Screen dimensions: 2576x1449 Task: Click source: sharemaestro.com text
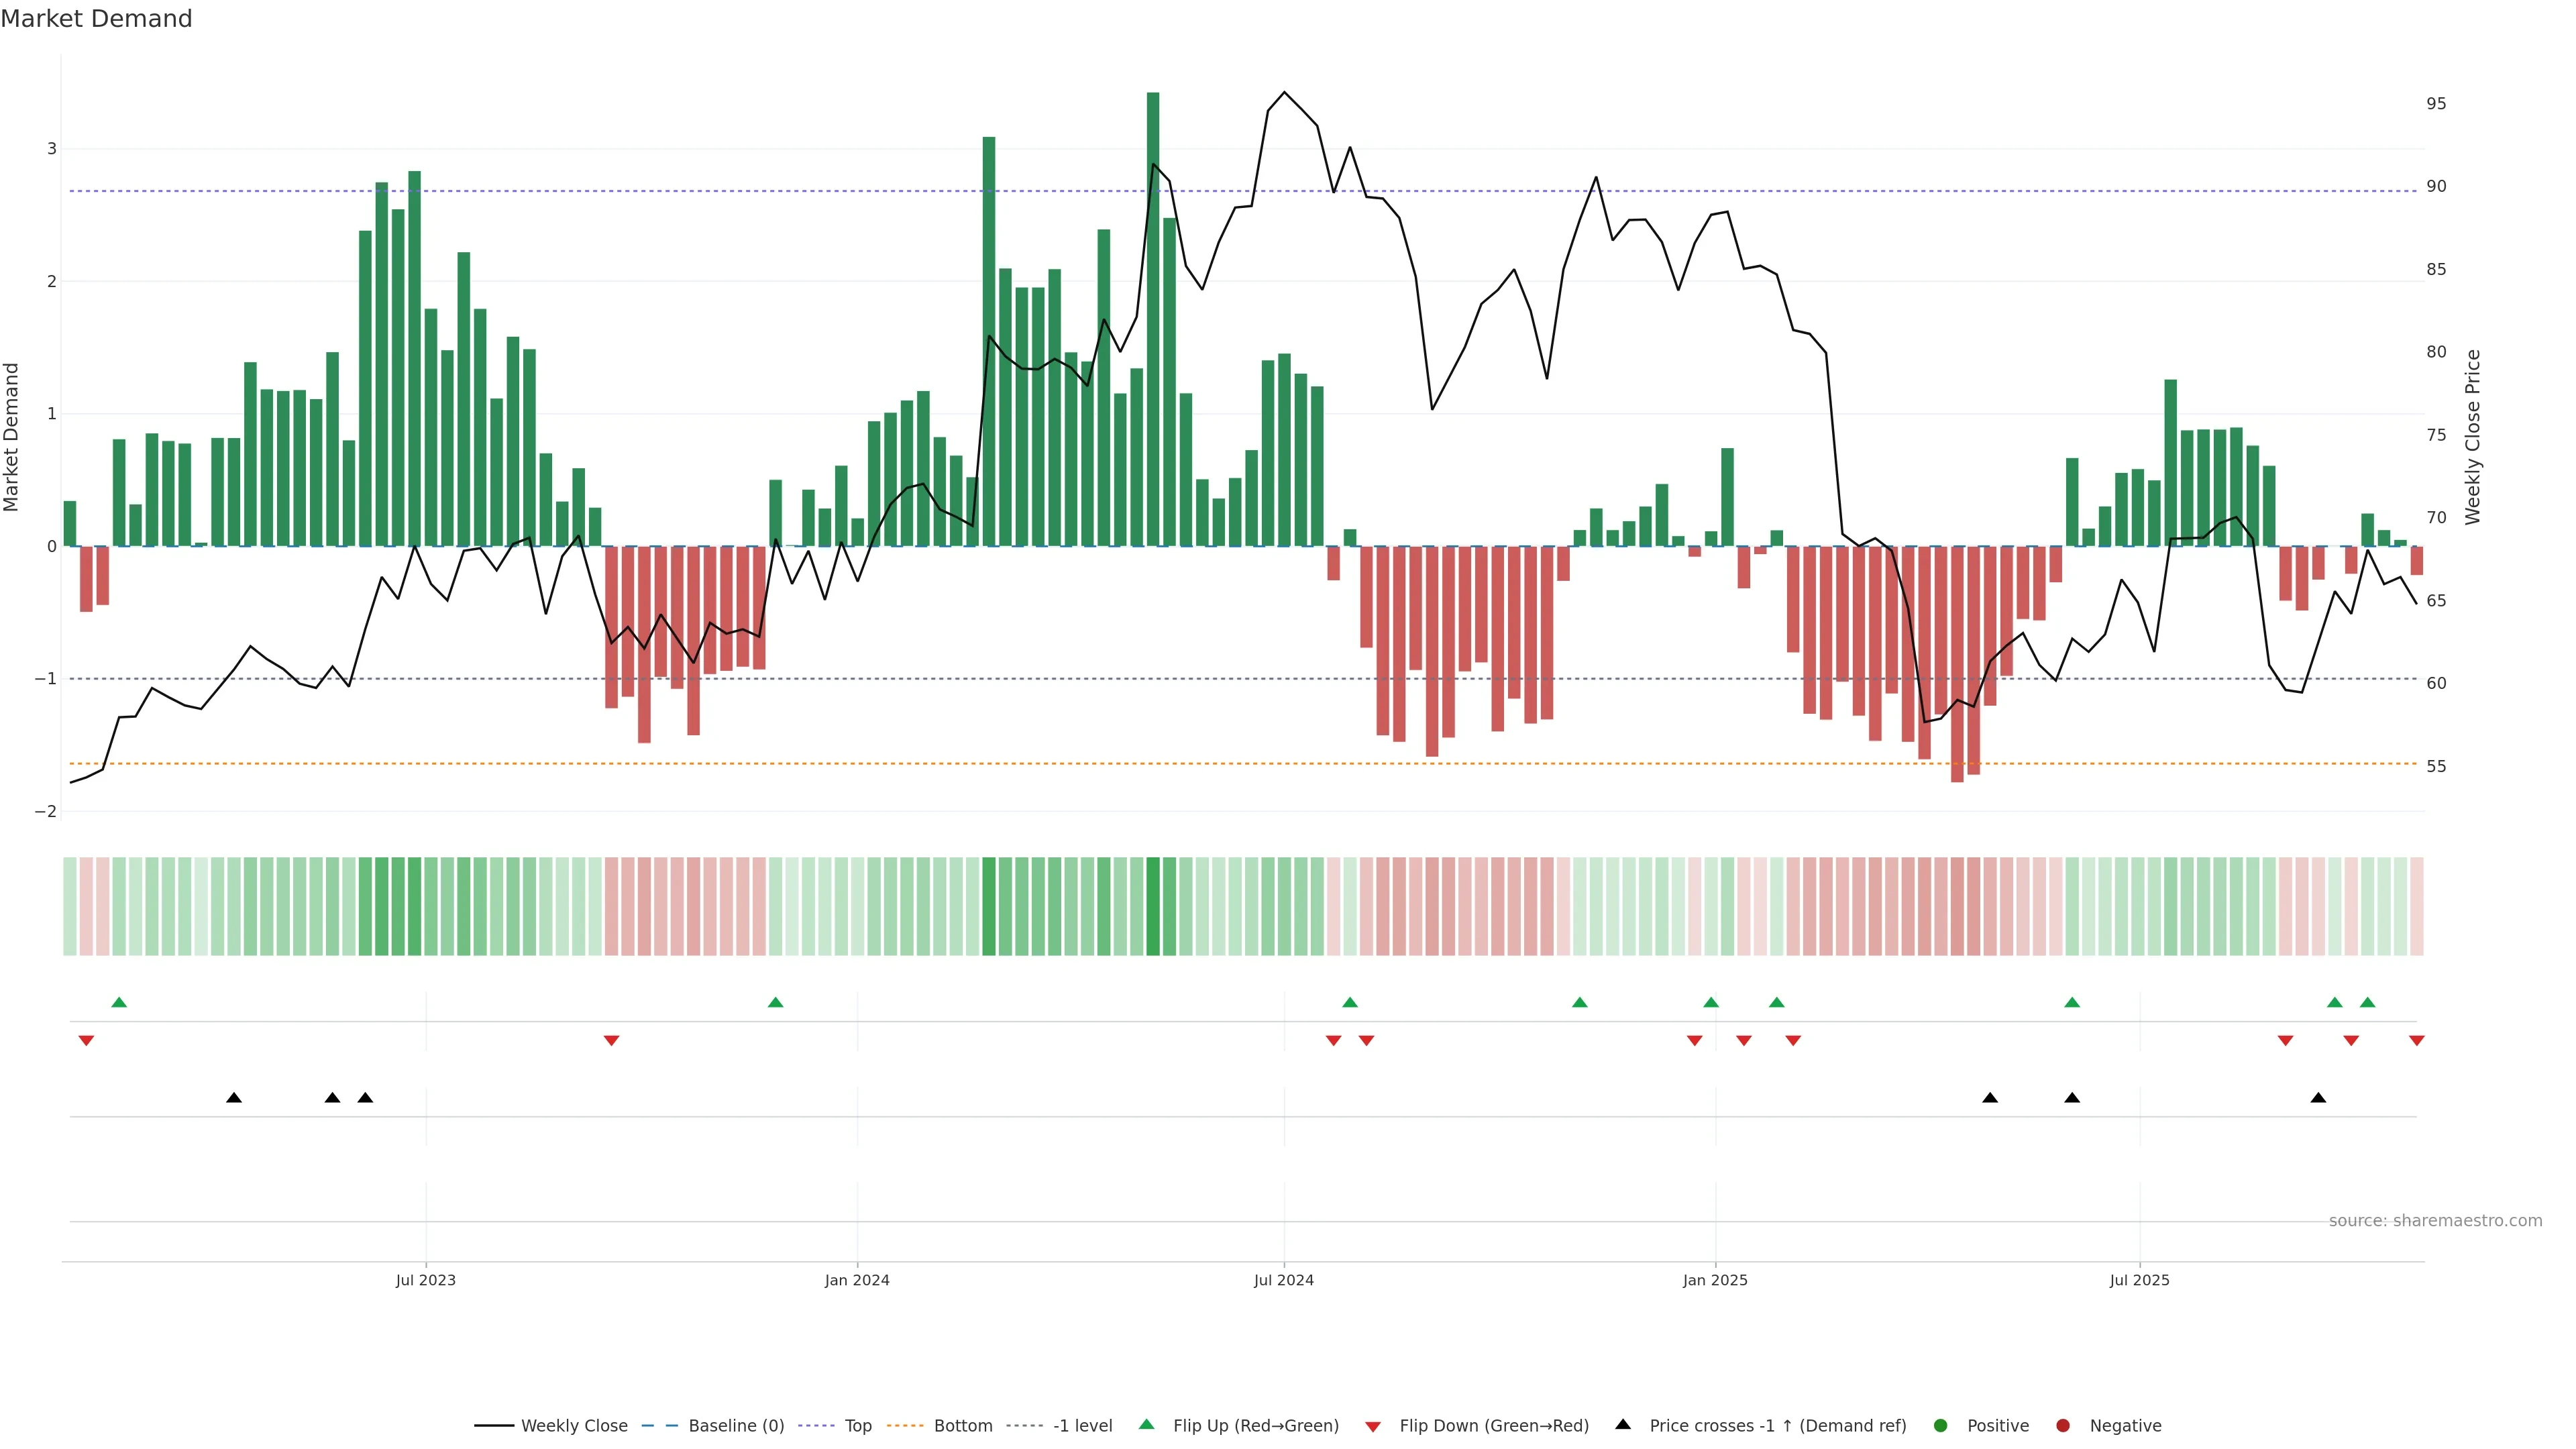pyautogui.click(x=2435, y=1221)
